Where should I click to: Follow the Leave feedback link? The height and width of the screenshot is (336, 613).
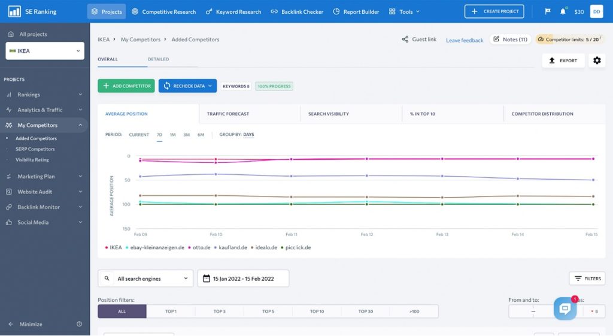pyautogui.click(x=465, y=40)
